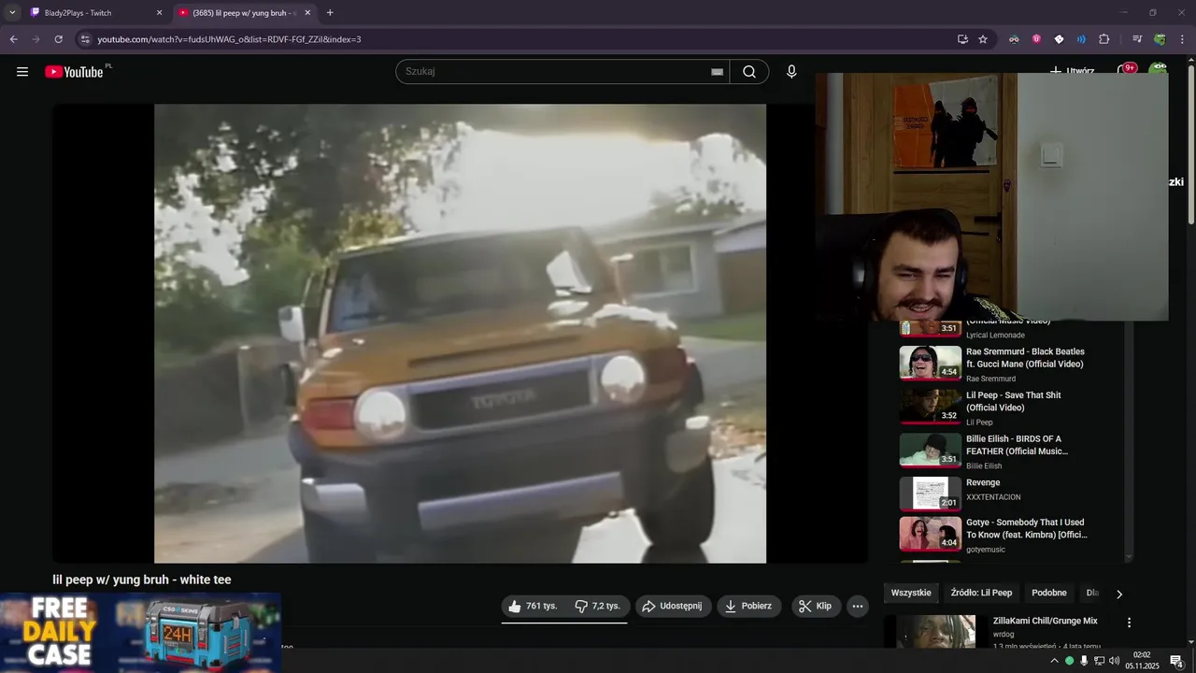This screenshot has height=673, width=1196.
Task: Go to the YouTube home logo
Action: pos(74,72)
